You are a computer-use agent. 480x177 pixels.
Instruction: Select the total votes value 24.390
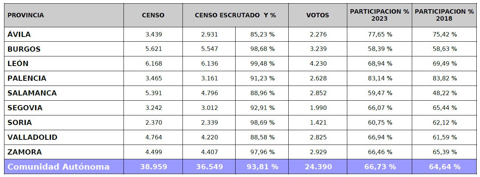tap(318, 167)
